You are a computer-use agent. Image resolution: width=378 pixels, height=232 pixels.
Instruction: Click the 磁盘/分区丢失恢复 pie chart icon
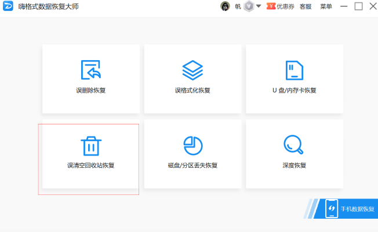click(x=192, y=145)
